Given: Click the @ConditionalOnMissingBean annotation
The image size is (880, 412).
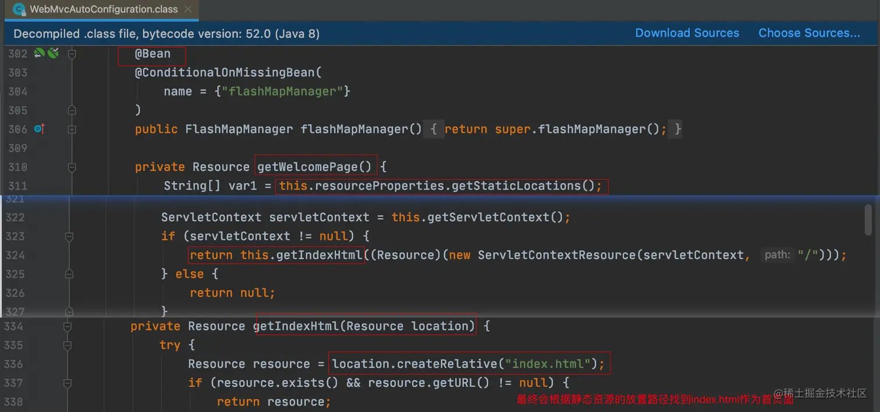Looking at the screenshot, I should coord(225,73).
